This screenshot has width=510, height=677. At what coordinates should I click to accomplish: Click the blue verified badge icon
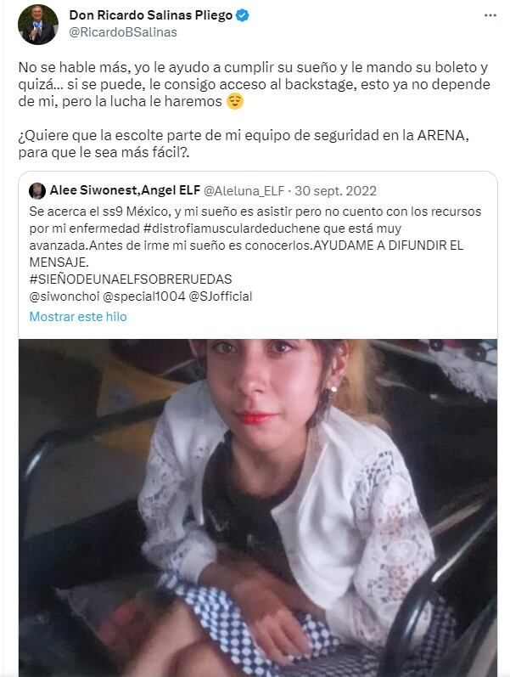243,15
